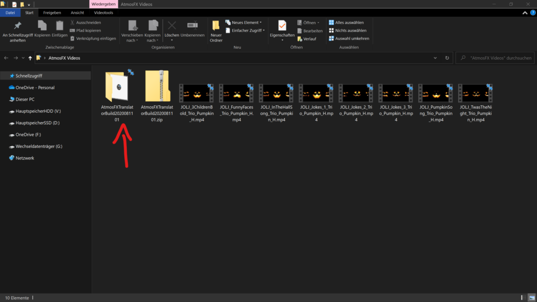Viewport: 537px width, 302px height.
Task: Switch to the Ansicht tab
Action: (78, 13)
